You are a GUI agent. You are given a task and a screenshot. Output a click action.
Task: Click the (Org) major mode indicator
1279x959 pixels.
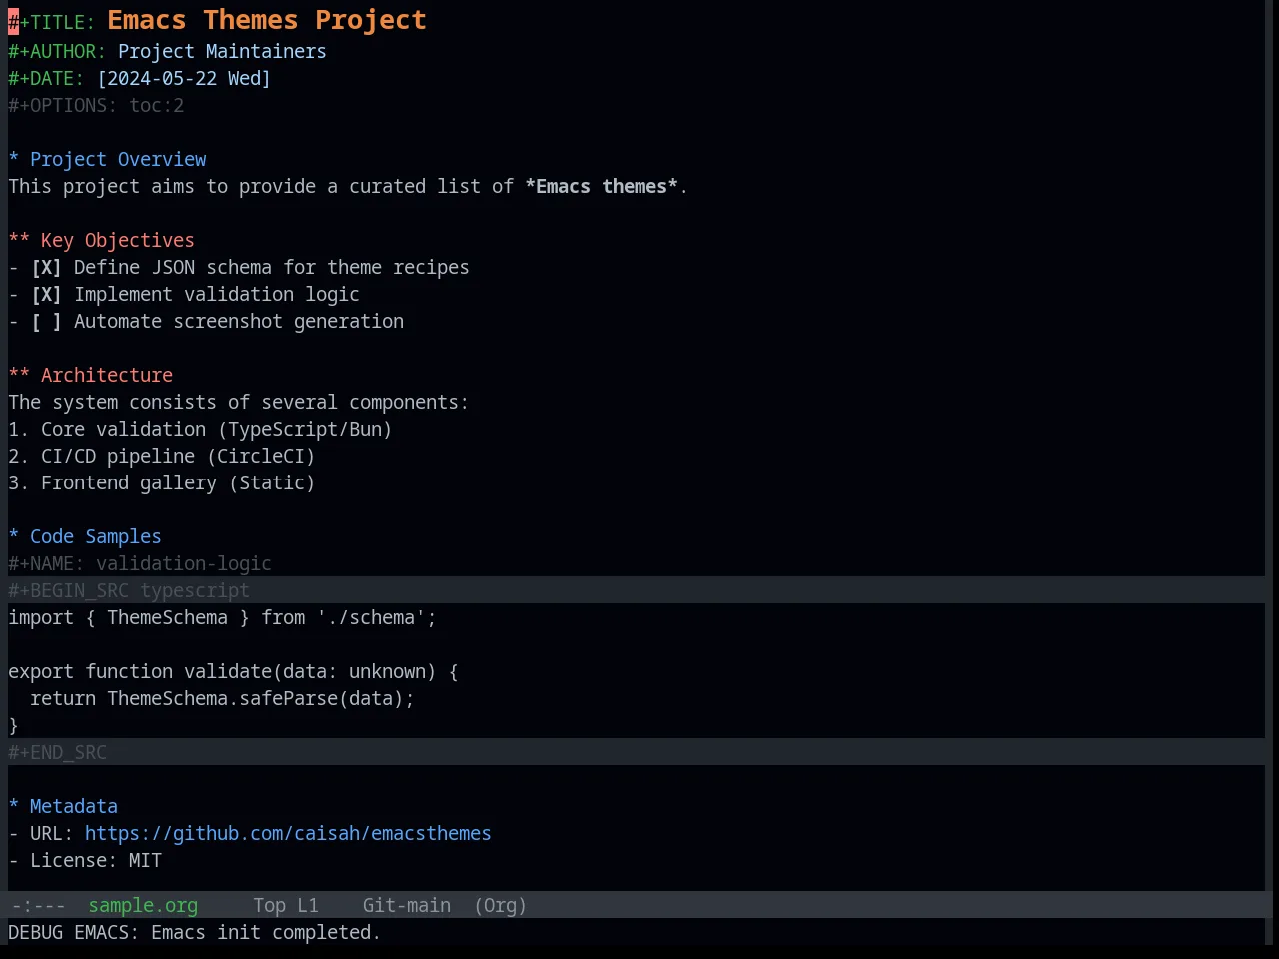pyautogui.click(x=500, y=906)
